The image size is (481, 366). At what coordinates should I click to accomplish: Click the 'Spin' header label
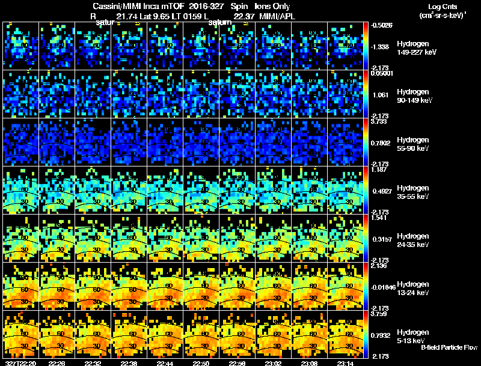[x=239, y=7]
